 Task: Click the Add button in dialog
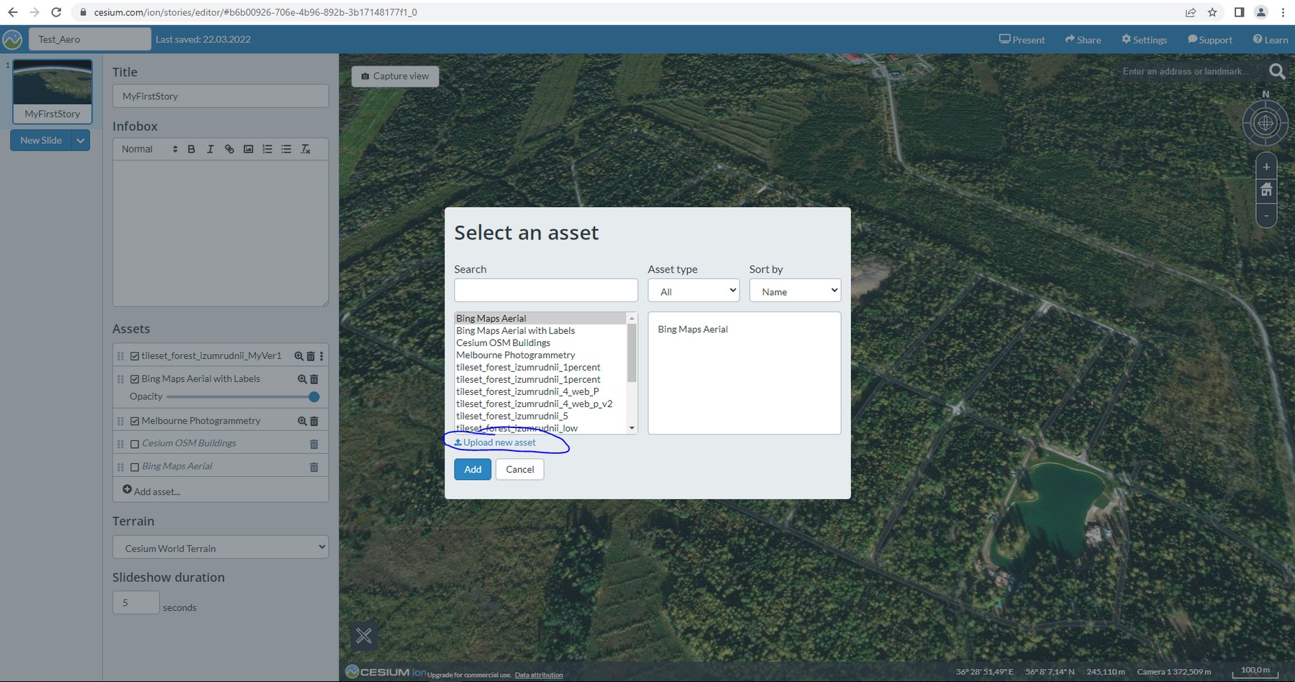473,469
